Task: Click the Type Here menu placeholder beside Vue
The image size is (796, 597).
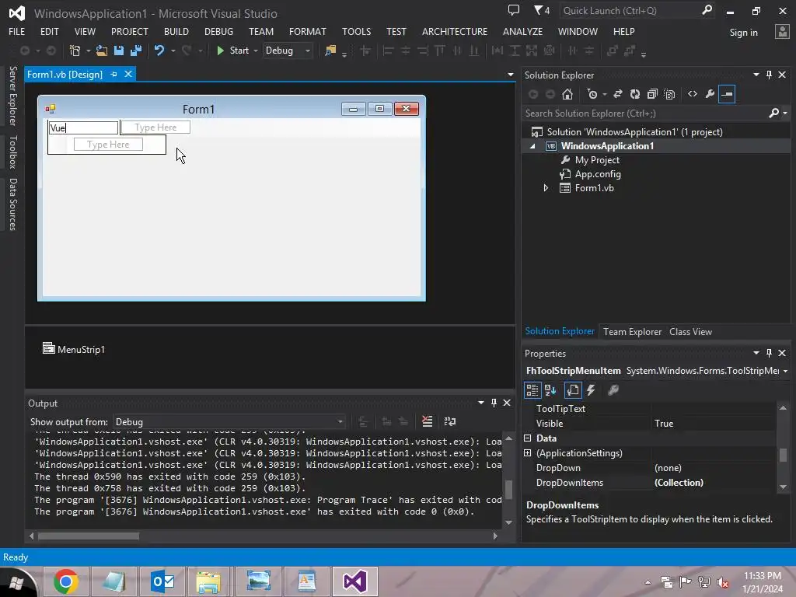Action: [x=155, y=127]
